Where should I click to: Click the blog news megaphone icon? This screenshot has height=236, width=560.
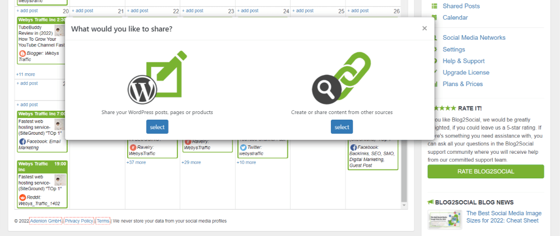click(430, 202)
